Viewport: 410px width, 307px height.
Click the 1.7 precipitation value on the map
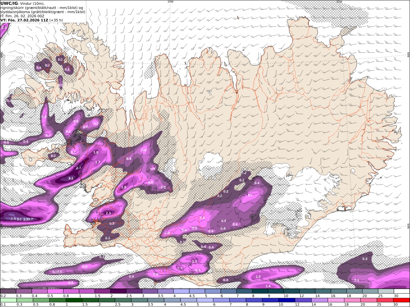pyautogui.click(x=98, y=162)
